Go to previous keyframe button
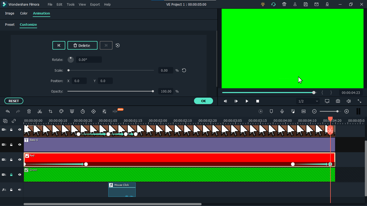The image size is (367, 206). 59,45
